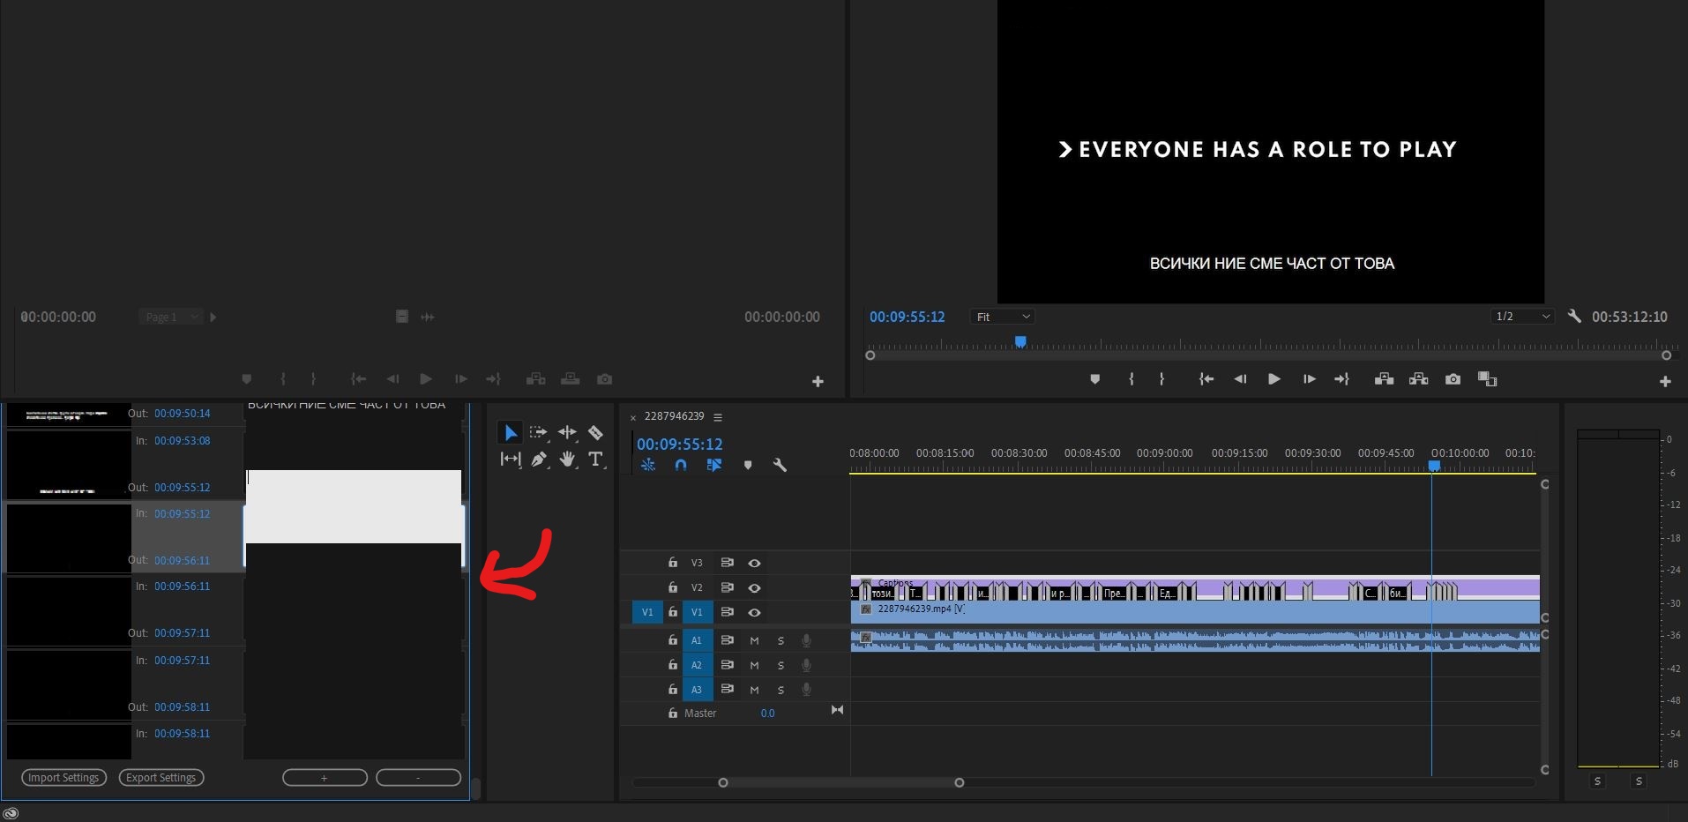This screenshot has height=822, width=1688.
Task: Select the Hand tool
Action: [x=567, y=459]
